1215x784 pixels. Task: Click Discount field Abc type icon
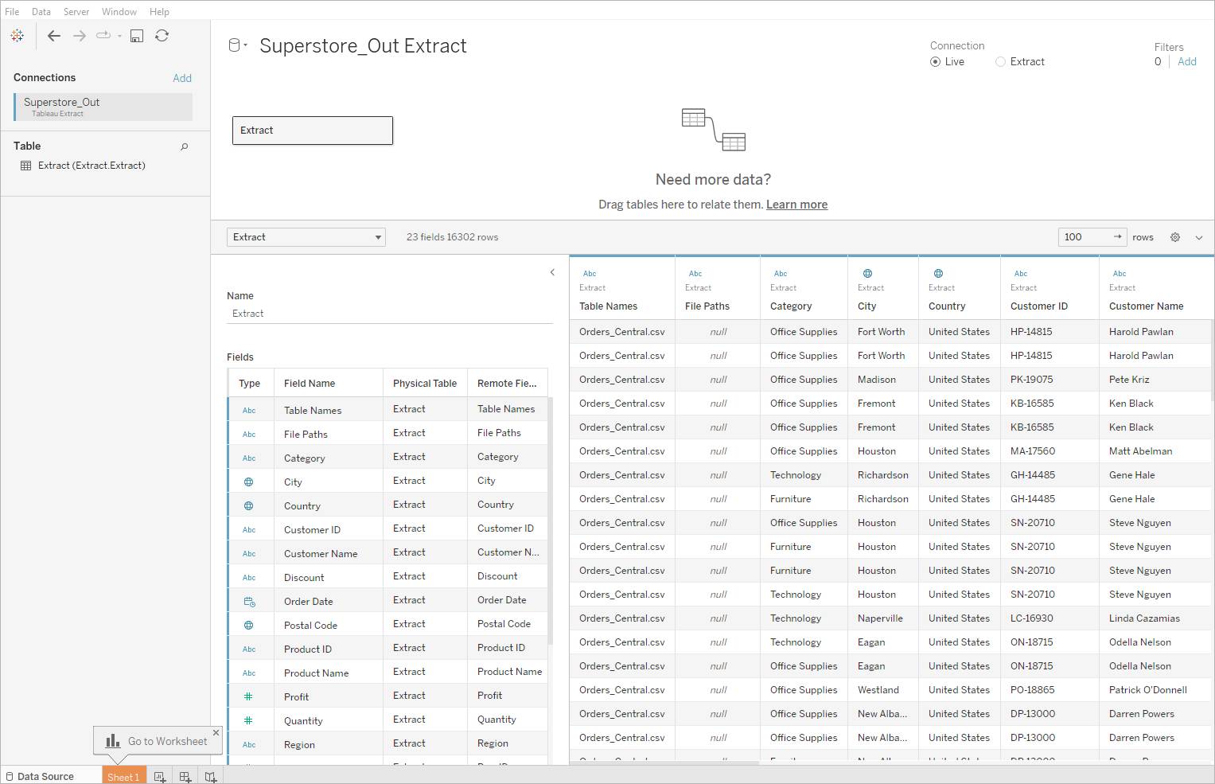pos(249,578)
